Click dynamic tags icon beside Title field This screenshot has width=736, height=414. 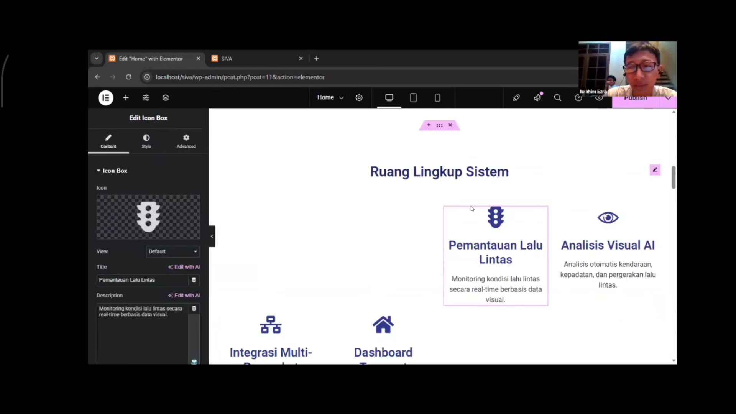(x=194, y=280)
